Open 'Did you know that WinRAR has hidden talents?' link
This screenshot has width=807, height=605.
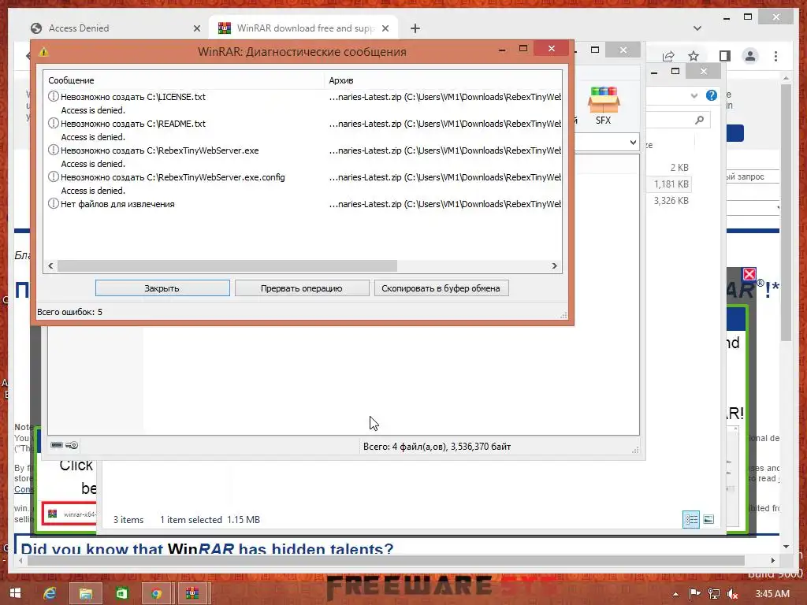click(x=207, y=549)
